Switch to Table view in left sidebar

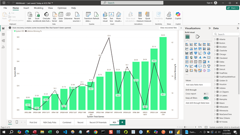point(3,34)
